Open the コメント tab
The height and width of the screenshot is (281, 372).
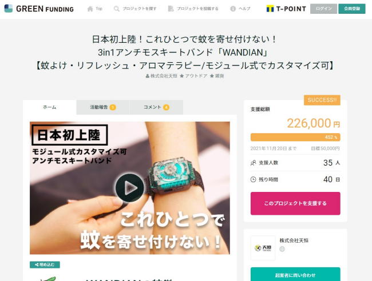tap(156, 107)
